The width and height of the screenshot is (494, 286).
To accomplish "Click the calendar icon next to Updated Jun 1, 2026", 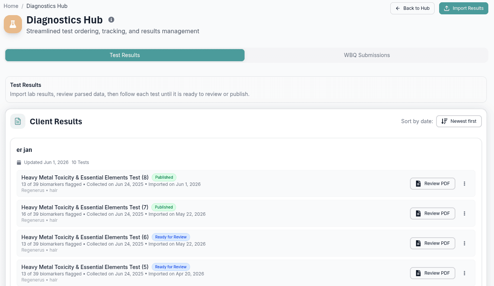I will (x=19, y=162).
